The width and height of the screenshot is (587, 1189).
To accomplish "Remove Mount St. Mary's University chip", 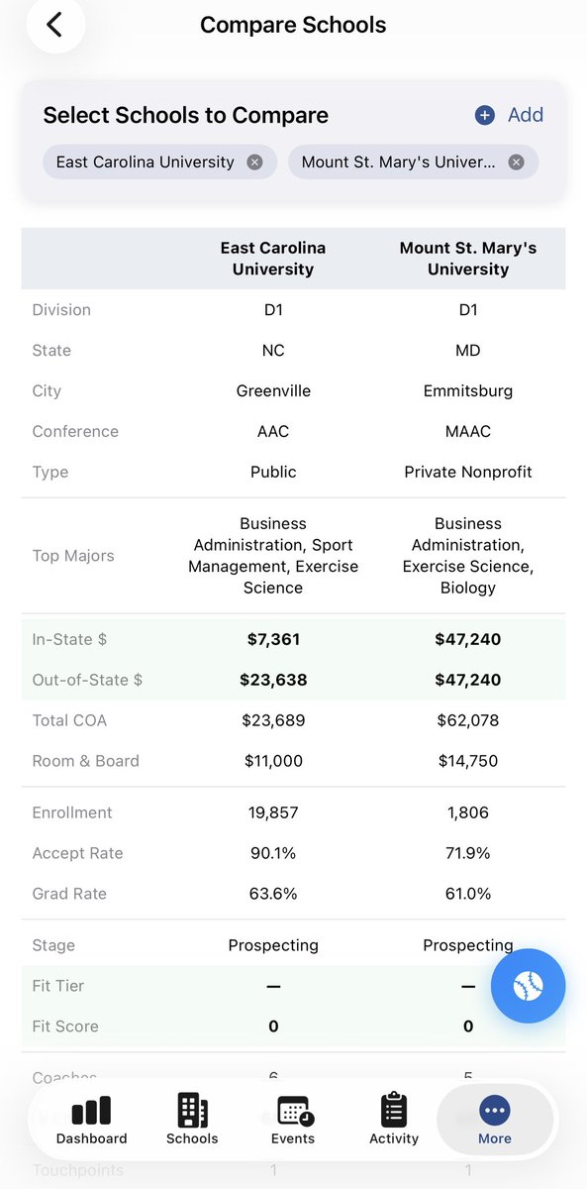I will pos(516,162).
